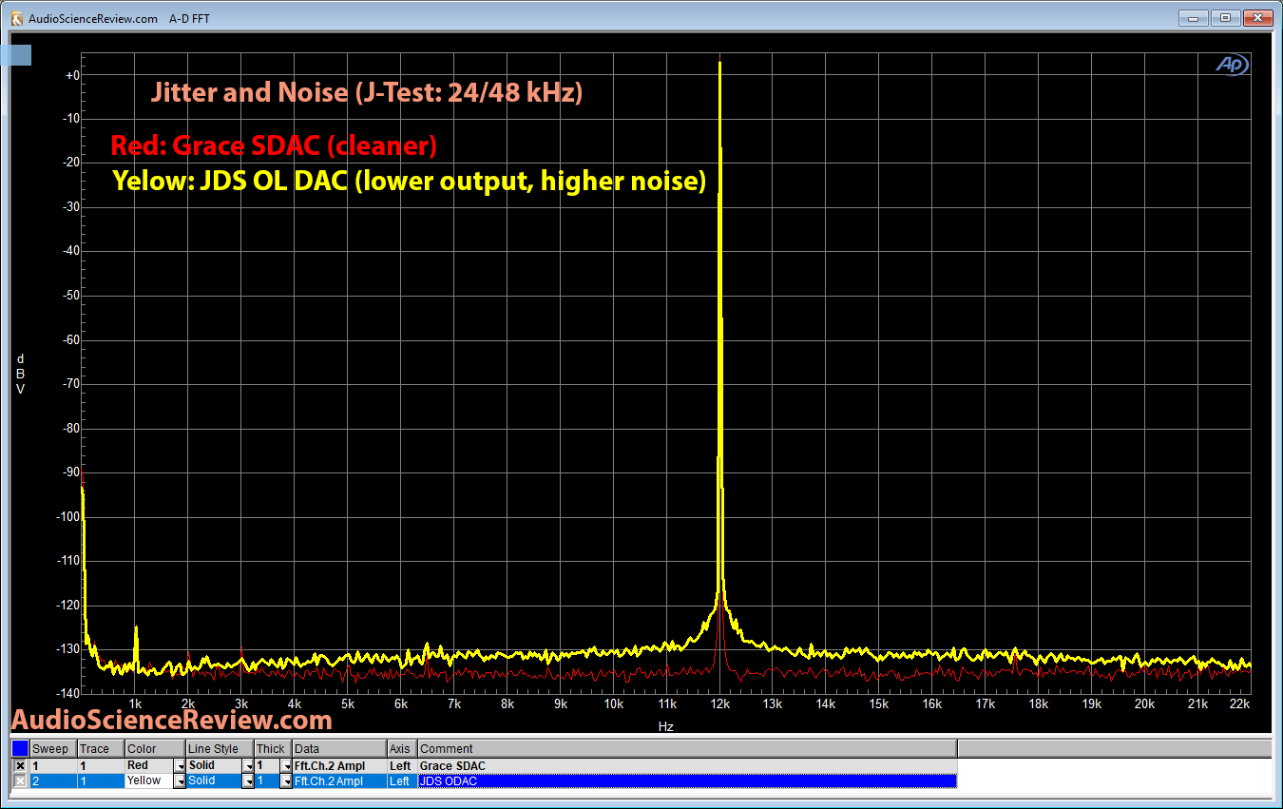Click the -90 amplitude axis label
This screenshot has height=809, width=1283.
click(69, 472)
